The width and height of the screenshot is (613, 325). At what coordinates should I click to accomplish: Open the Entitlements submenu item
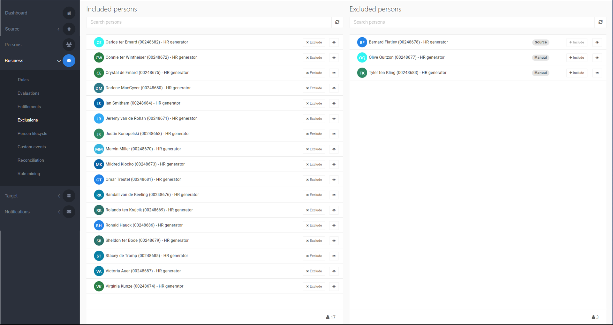(29, 107)
